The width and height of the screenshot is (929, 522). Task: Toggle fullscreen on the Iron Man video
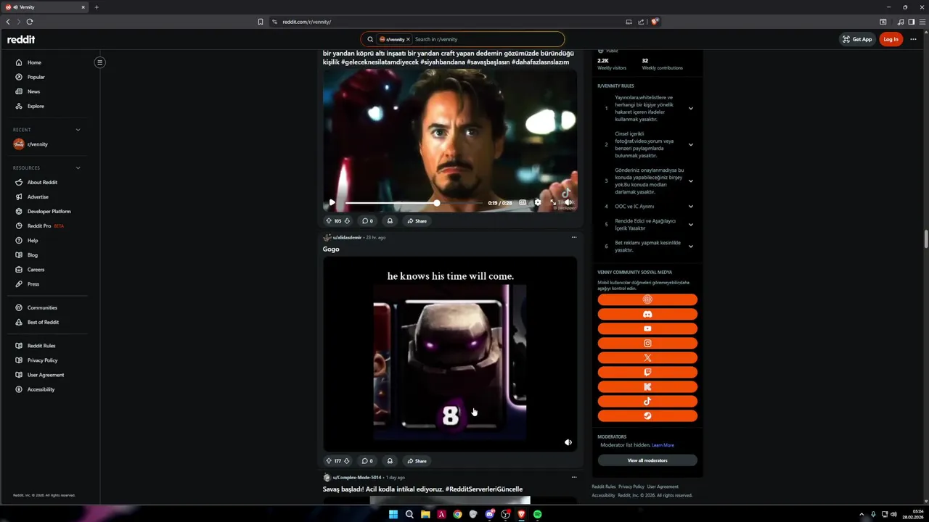click(553, 203)
